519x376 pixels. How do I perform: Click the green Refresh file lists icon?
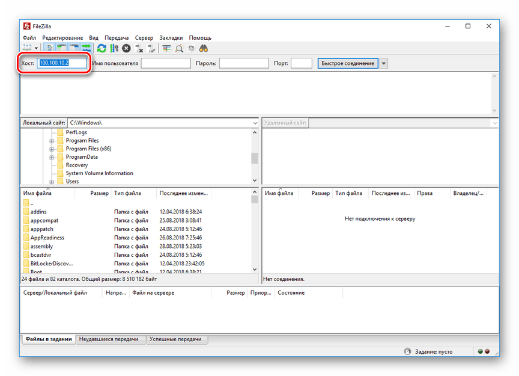pyautogui.click(x=102, y=48)
